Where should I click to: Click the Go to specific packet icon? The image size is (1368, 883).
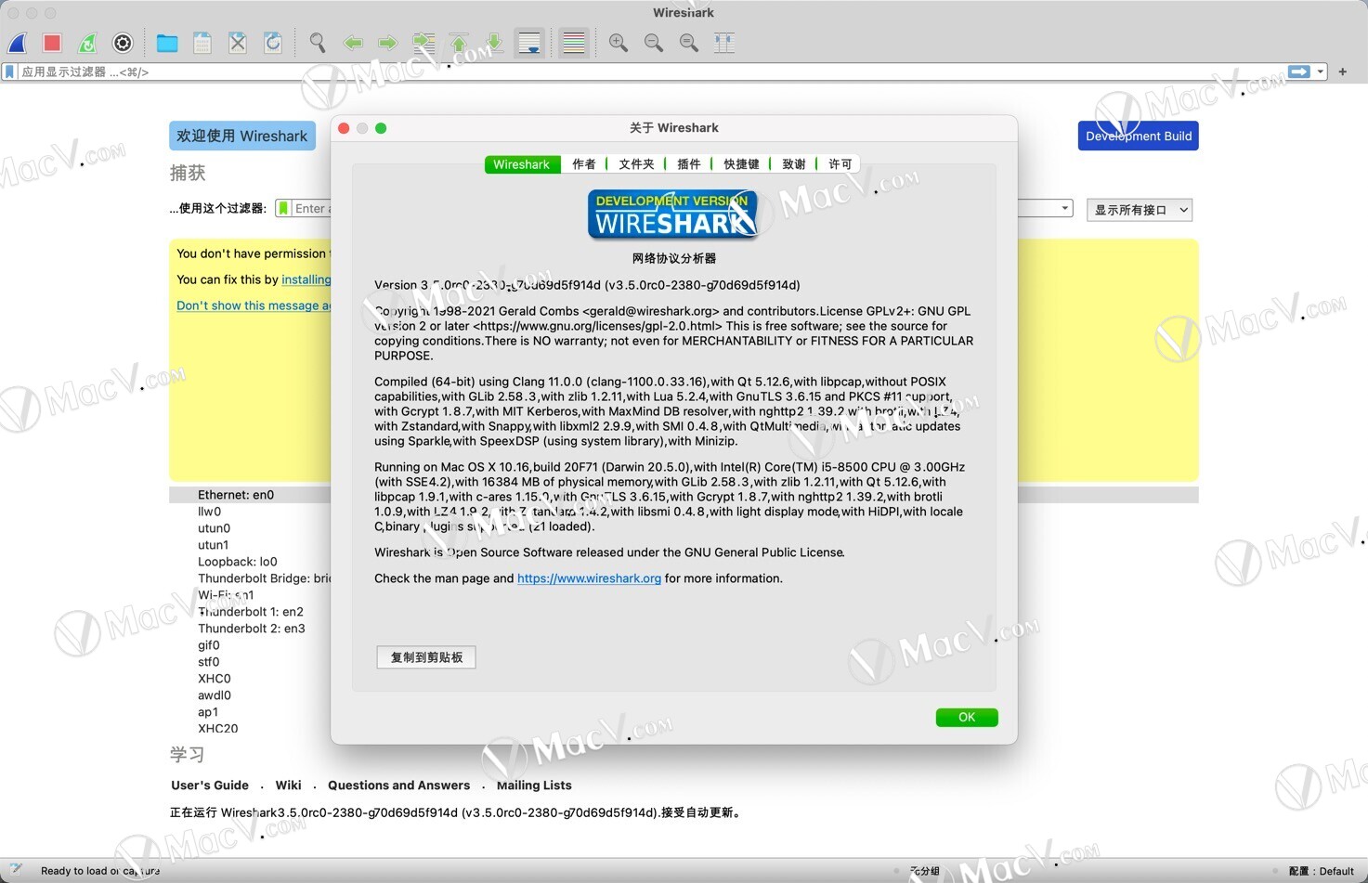tap(423, 43)
